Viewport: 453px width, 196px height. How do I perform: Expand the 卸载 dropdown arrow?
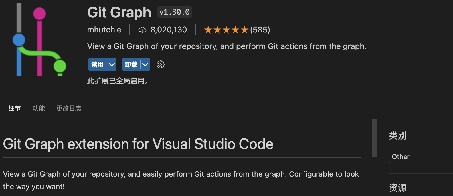[145, 64]
